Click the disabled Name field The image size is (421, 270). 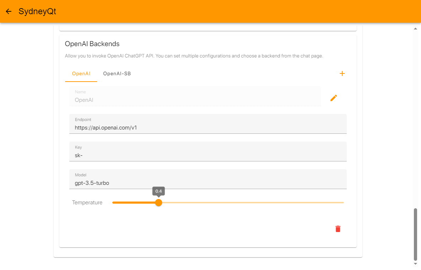coord(195,100)
